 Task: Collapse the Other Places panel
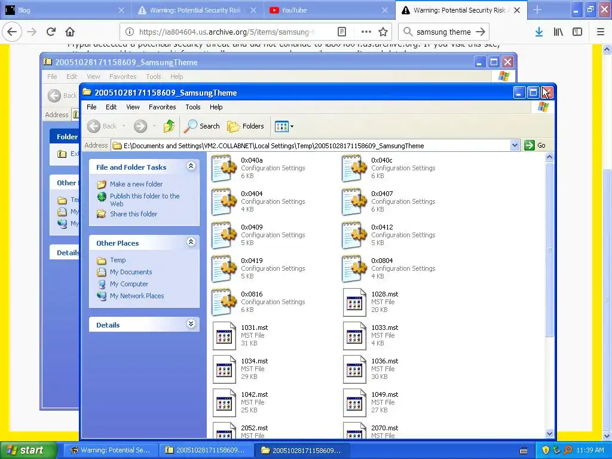pyautogui.click(x=191, y=242)
